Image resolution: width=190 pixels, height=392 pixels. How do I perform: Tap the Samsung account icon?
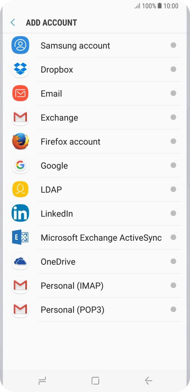pyautogui.click(x=20, y=46)
